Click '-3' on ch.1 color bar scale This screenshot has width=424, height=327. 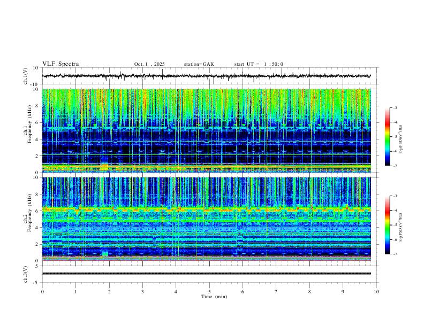click(395, 107)
